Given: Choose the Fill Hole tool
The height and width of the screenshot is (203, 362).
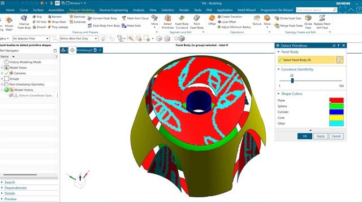Looking at the screenshot, I should coord(40,22).
